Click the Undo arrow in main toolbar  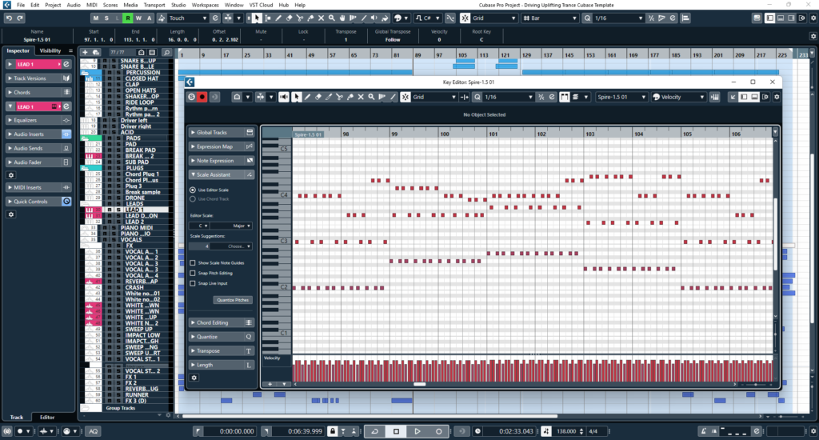[x=9, y=18]
